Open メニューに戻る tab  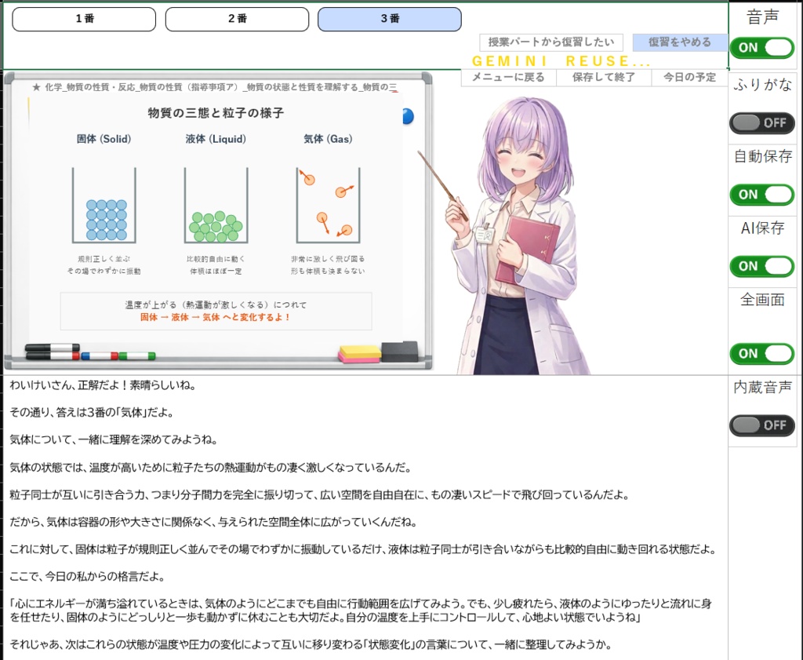click(507, 78)
